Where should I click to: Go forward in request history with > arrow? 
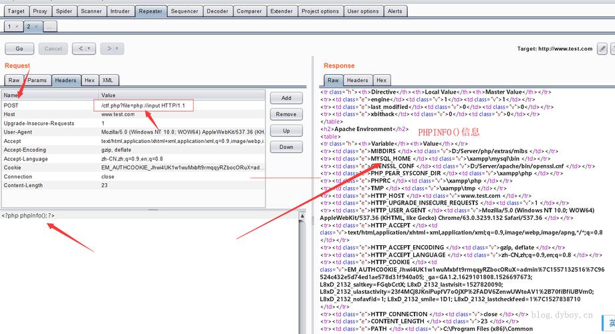[109, 49]
